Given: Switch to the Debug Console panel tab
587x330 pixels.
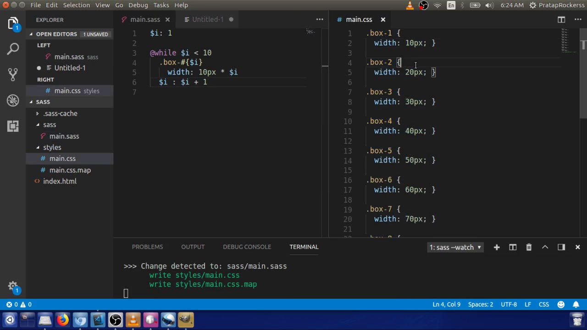Looking at the screenshot, I should pyautogui.click(x=247, y=247).
